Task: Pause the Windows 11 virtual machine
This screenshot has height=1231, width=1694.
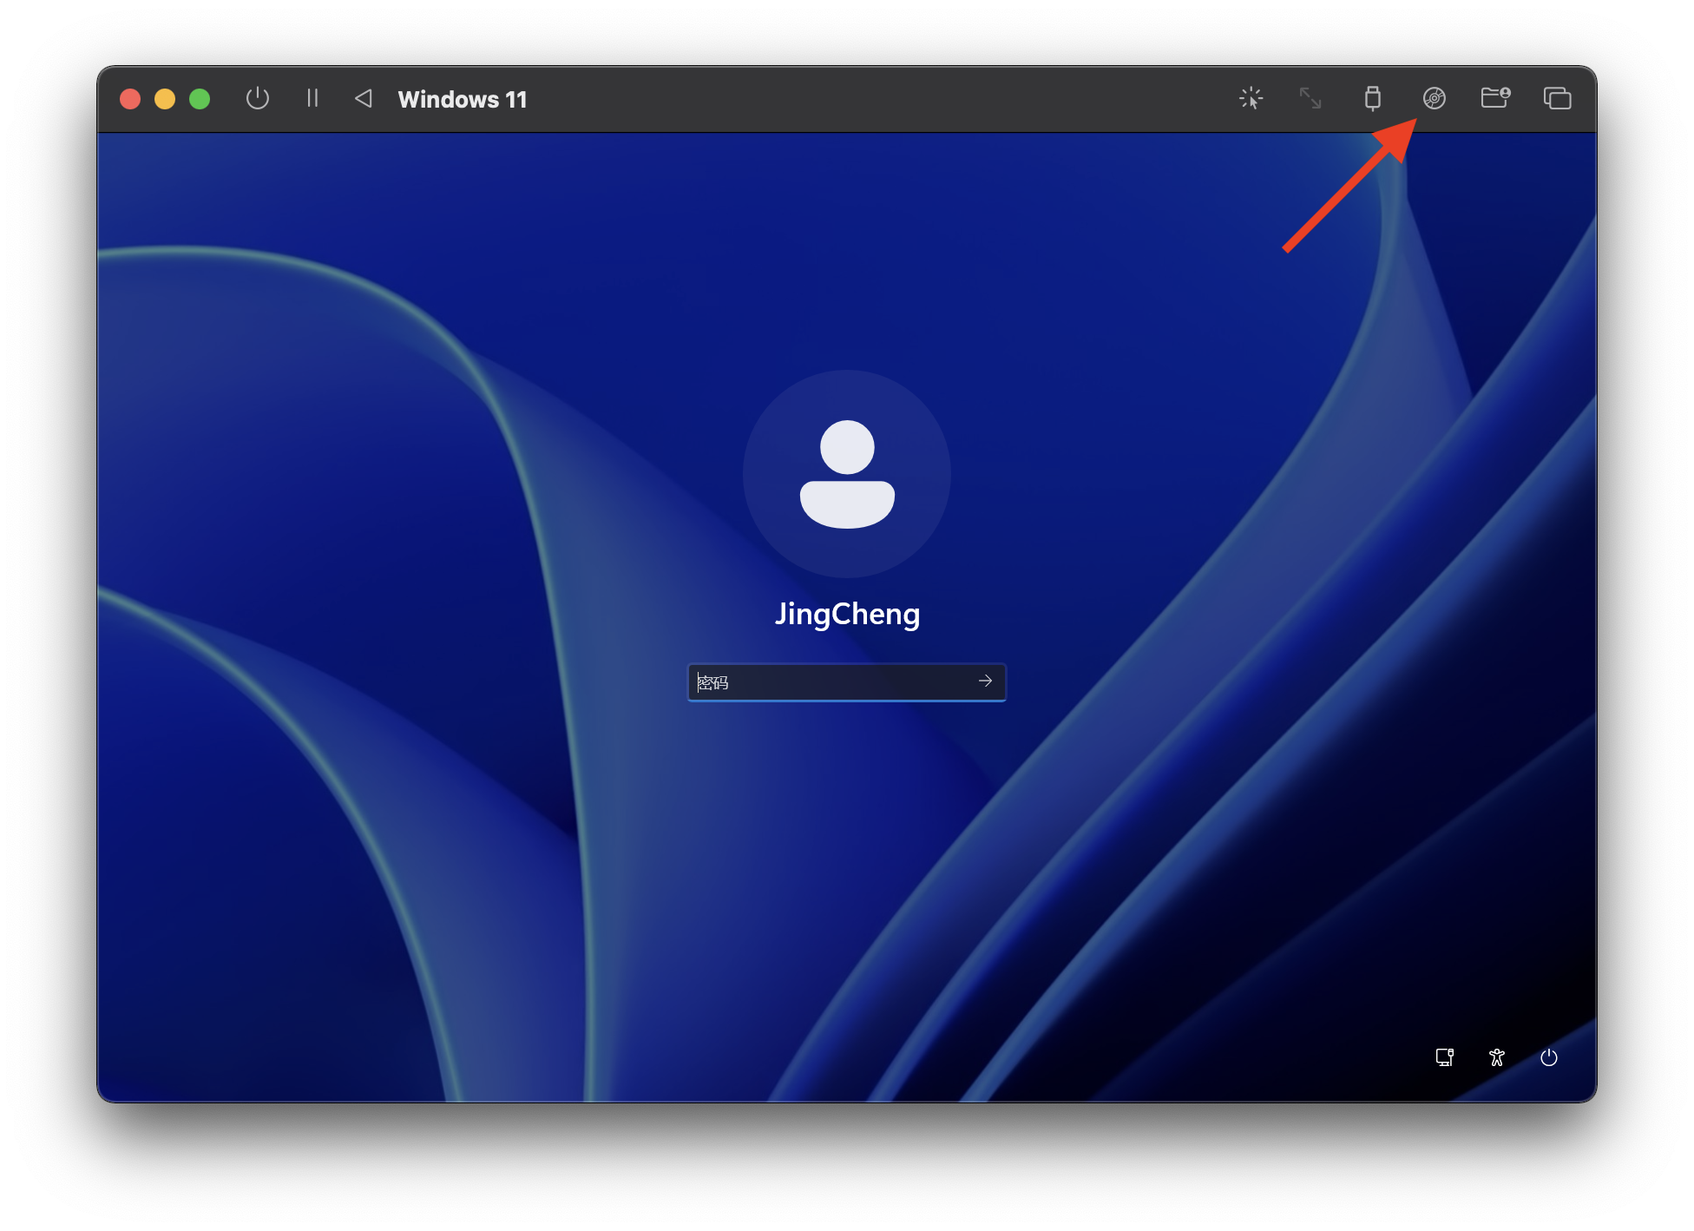Action: point(312,98)
